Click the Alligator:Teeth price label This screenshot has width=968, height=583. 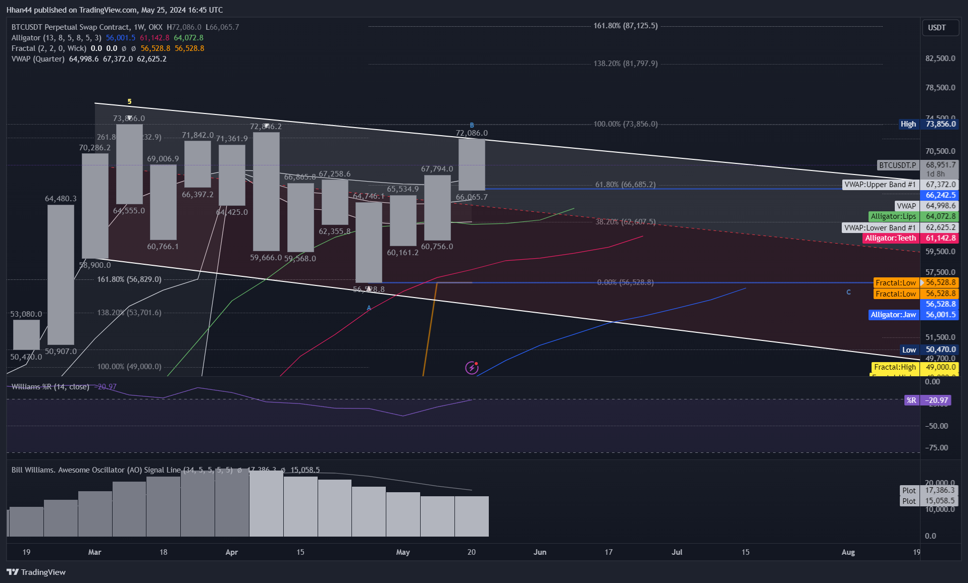[911, 238]
